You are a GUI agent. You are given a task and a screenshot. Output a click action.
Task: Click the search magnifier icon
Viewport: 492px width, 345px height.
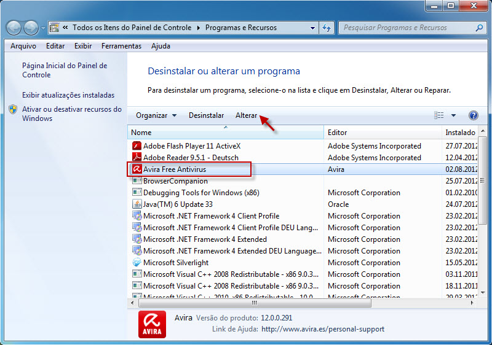click(x=479, y=28)
